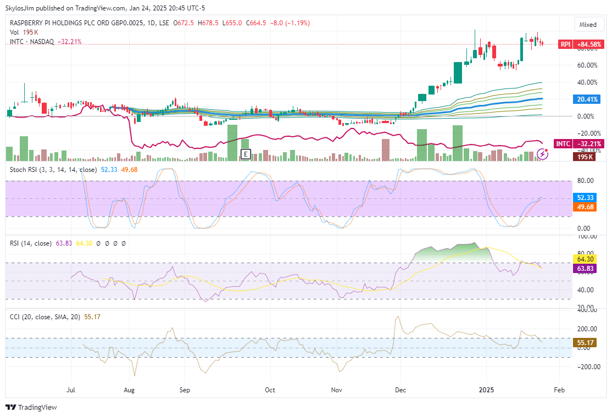Click the RSI 64.30 yellow scale label
The width and height of the screenshot is (612, 417).
[x=585, y=259]
